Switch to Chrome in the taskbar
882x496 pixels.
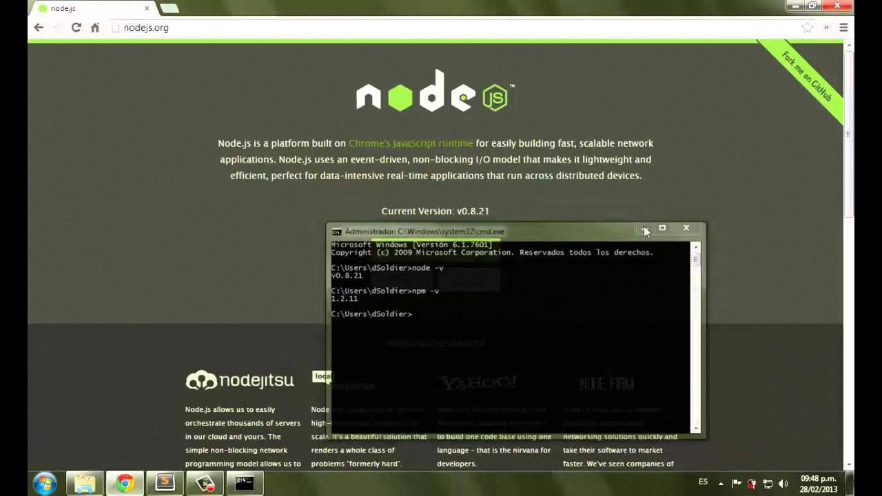[125, 483]
